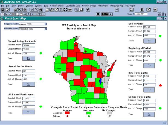Click the Identify info icon
Viewport: 168px width, 125px height.
[x=98, y=14]
